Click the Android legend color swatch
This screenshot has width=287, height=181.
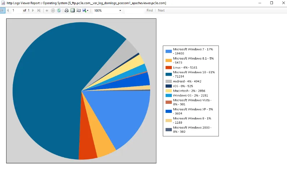pyautogui.click(x=169, y=81)
